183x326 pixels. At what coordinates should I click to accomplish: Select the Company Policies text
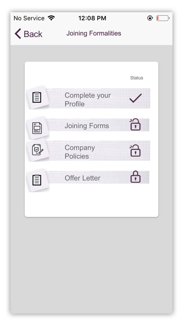click(80, 152)
